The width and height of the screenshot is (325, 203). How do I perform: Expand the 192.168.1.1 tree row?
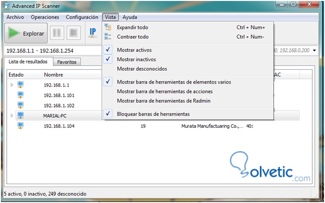12,85
